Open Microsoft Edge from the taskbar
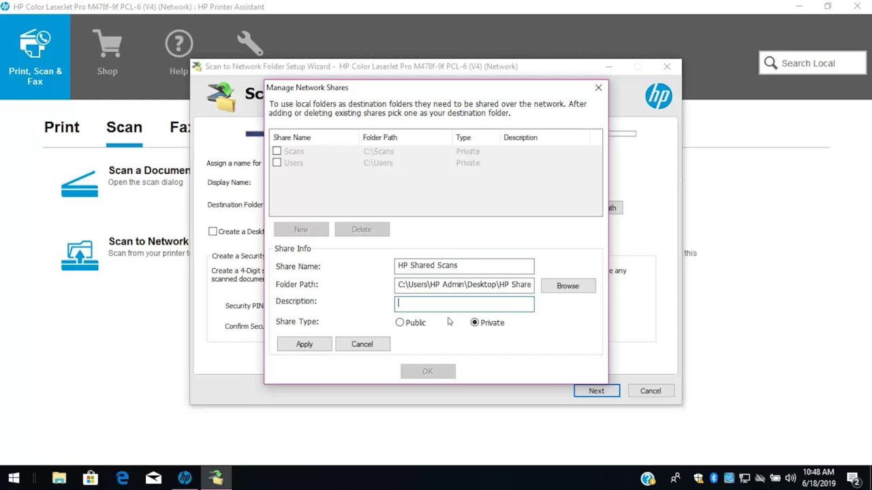 pyautogui.click(x=122, y=478)
